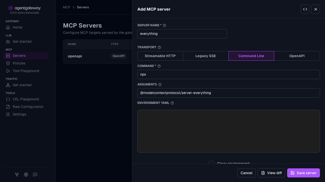Screen dimensions: 325x182
Task: Click the branch icon in sidebar footer
Action: pyautogui.click(x=17, y=174)
